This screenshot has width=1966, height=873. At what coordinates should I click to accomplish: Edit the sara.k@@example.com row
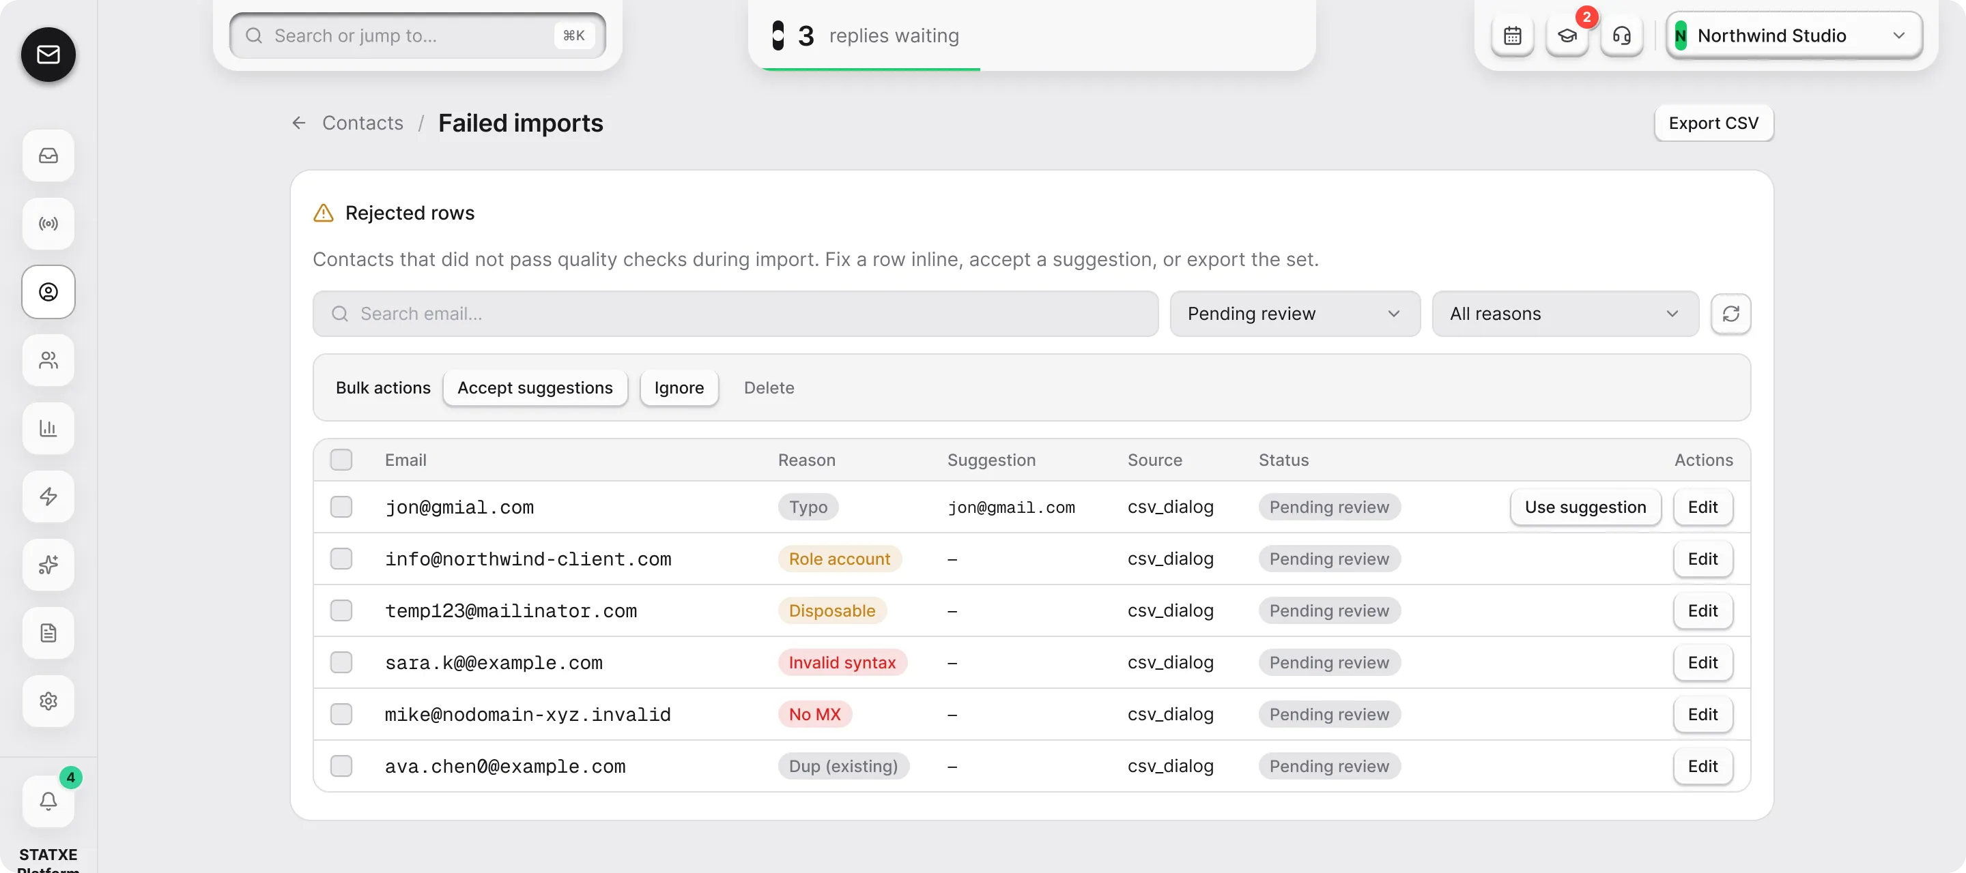pos(1703,662)
